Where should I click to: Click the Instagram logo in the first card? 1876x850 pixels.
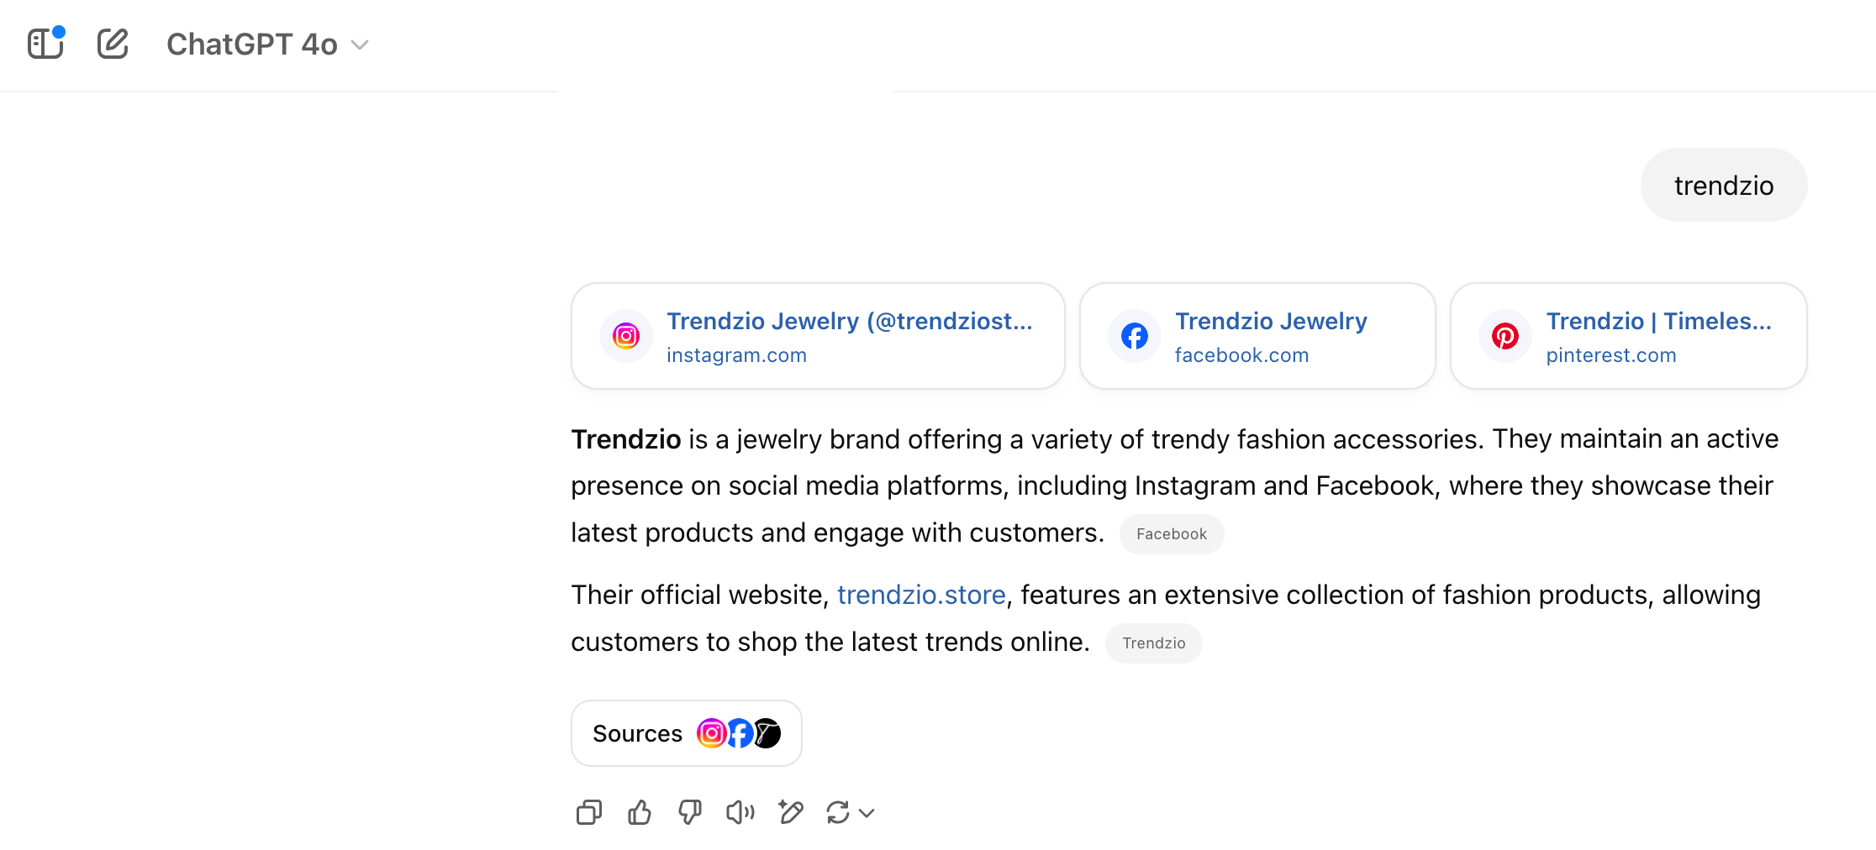pyautogui.click(x=626, y=336)
